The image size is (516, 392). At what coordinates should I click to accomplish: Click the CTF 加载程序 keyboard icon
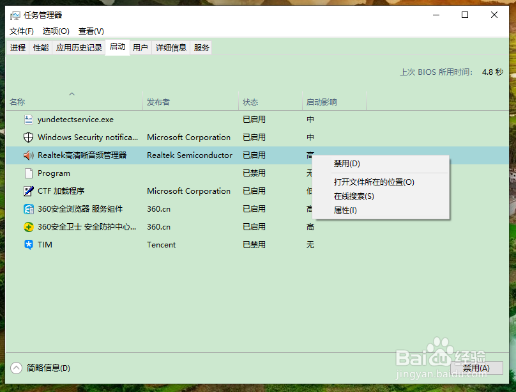(x=28, y=191)
